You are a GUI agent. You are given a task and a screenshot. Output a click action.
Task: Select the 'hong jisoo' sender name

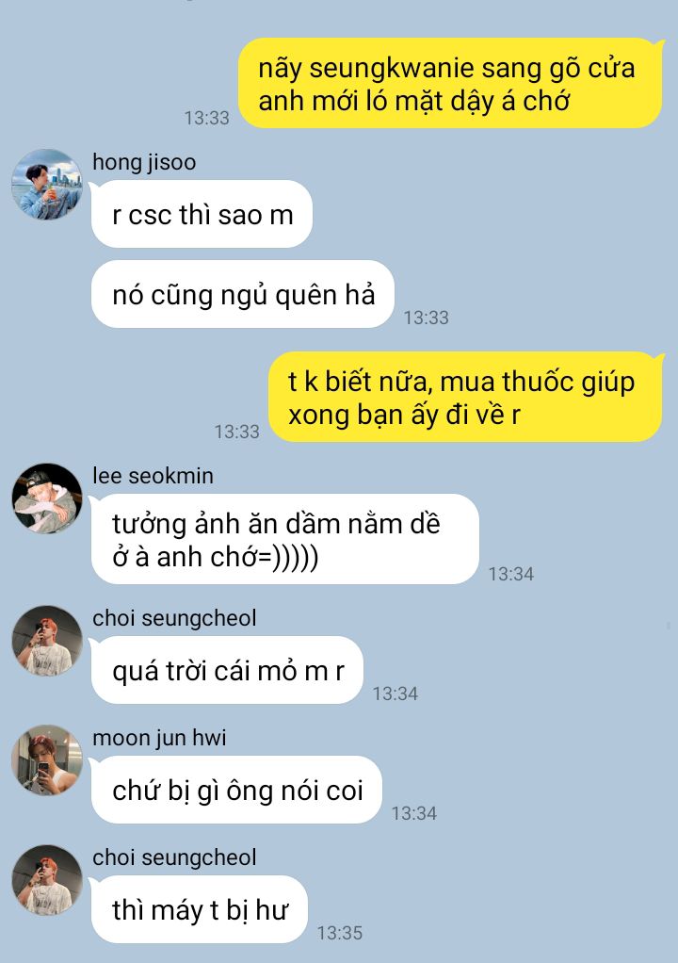coord(144,162)
